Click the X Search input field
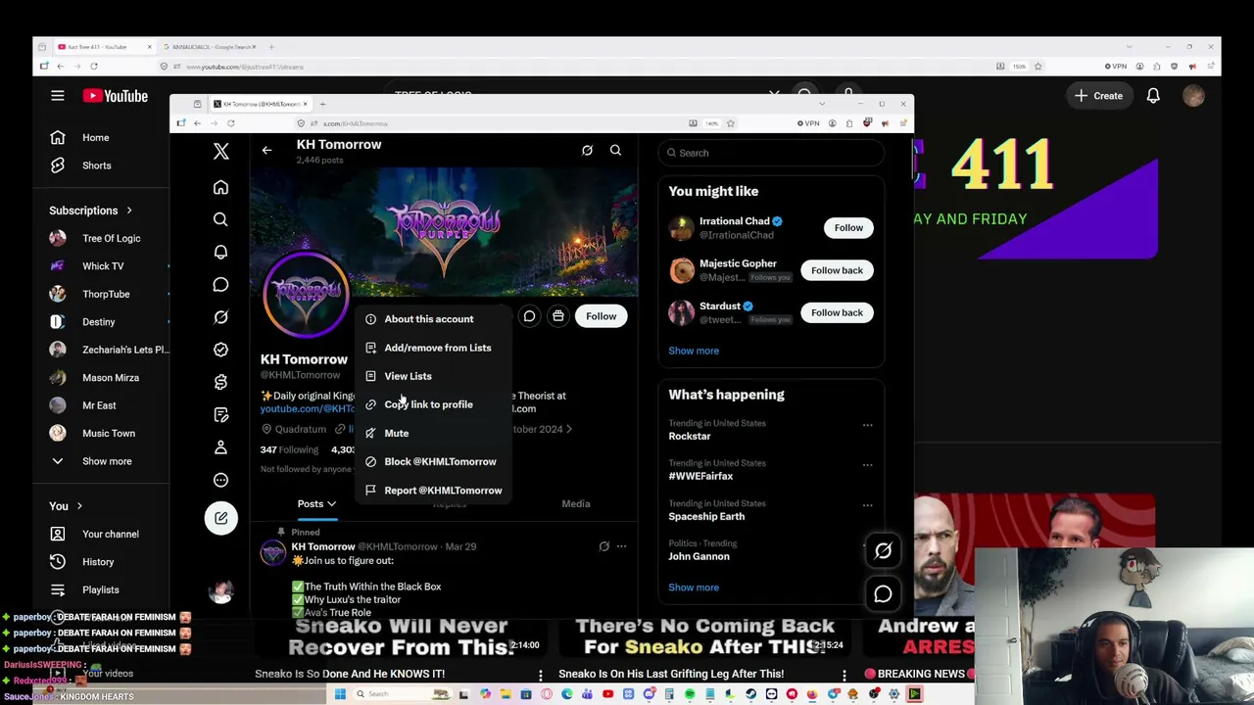Viewport: 1254px width, 705px height. click(x=772, y=153)
